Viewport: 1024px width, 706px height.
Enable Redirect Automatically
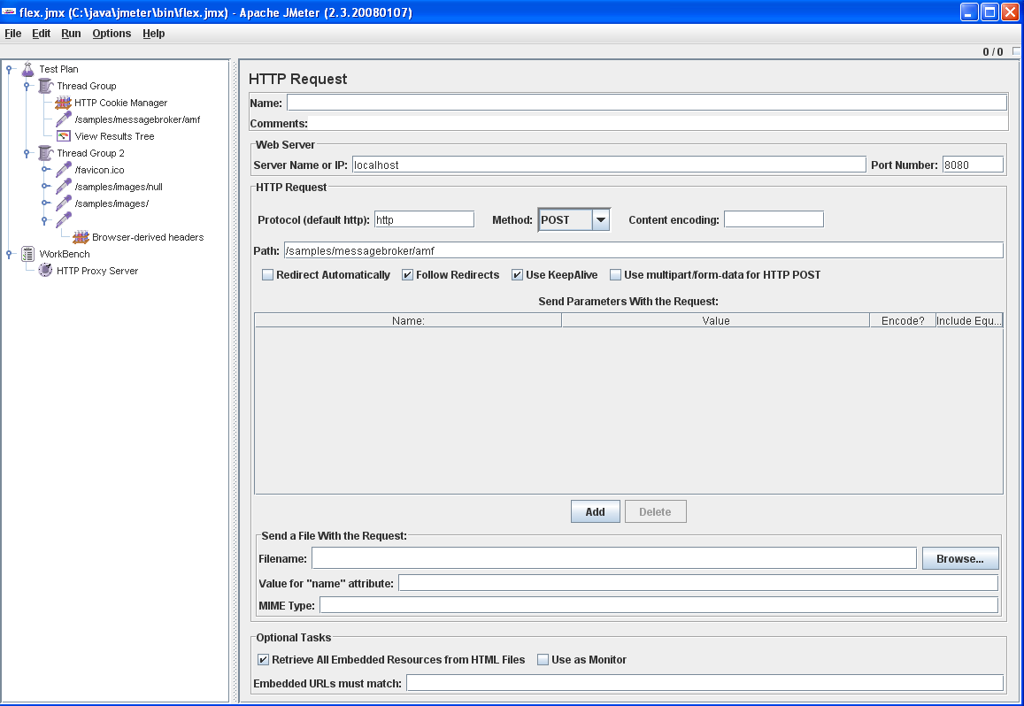coord(267,274)
